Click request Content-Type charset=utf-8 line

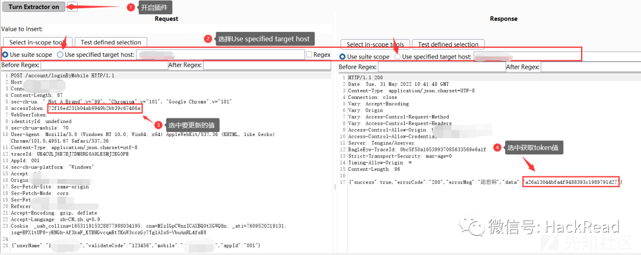point(74,147)
